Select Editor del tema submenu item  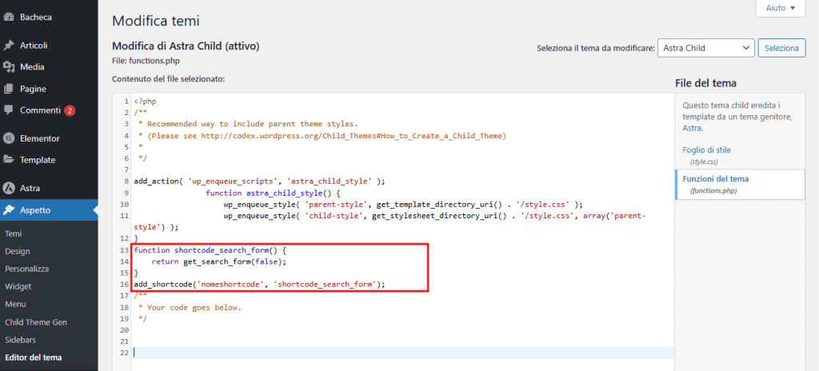pos(34,357)
